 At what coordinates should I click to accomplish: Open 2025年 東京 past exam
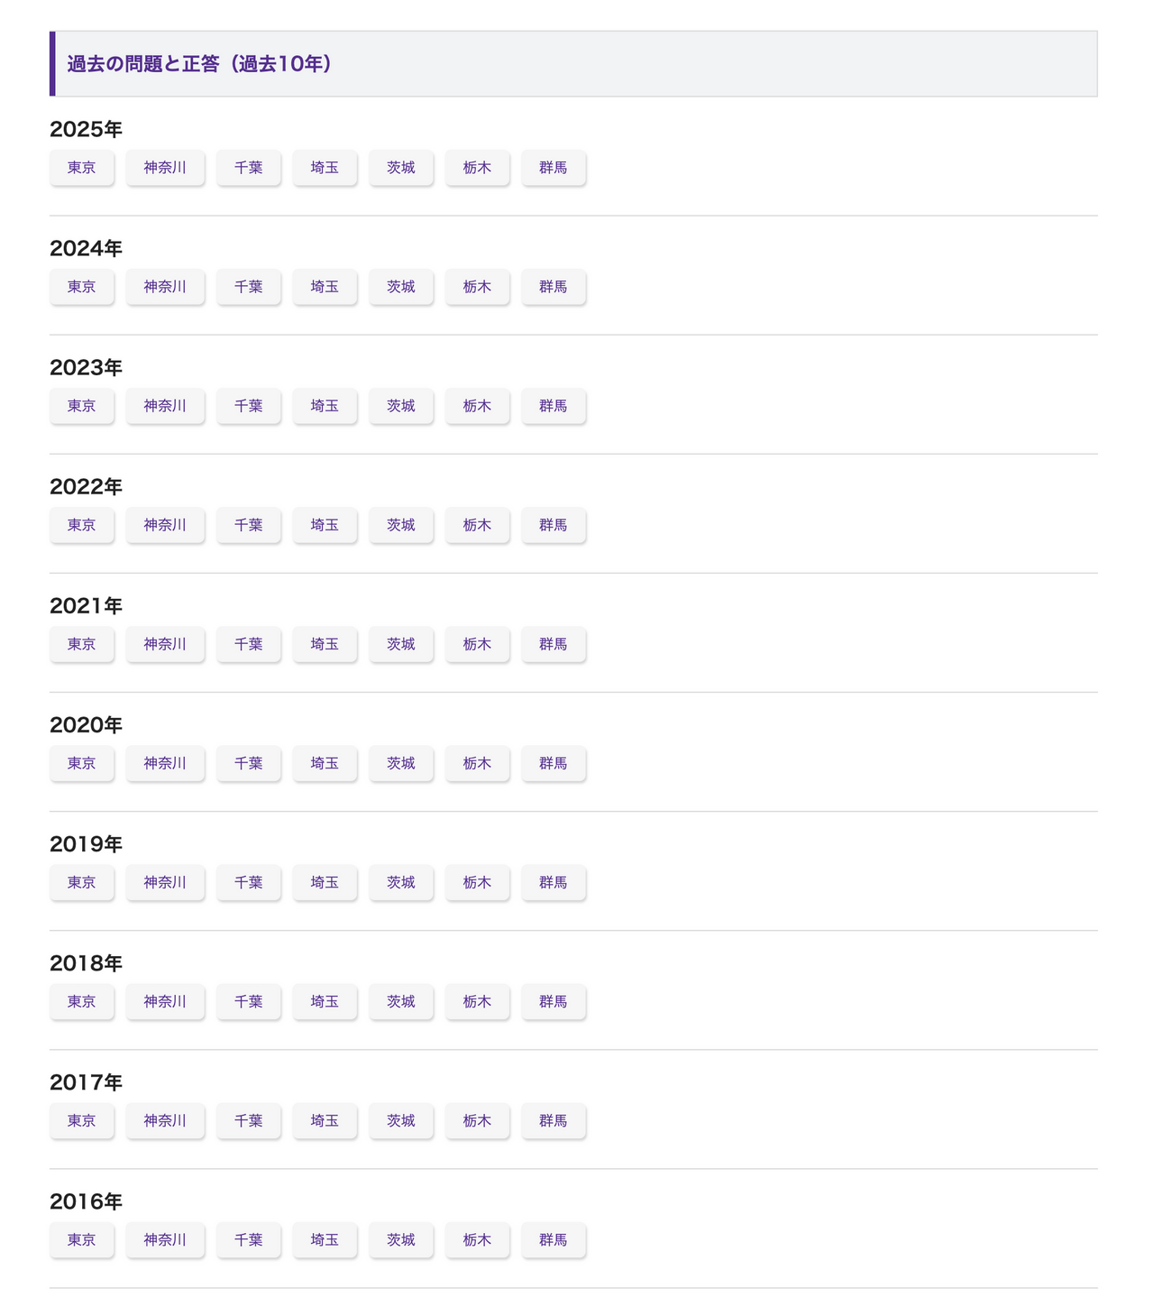tap(81, 168)
